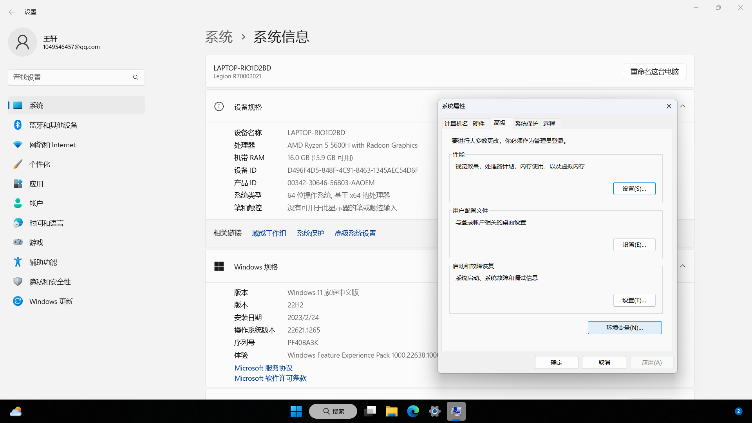Collapse the Windows specifications section chevron
The image size is (752, 423).
(683, 266)
